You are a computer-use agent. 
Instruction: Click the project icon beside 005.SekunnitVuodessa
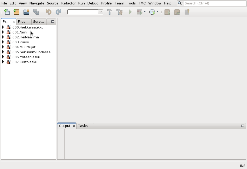[9, 52]
